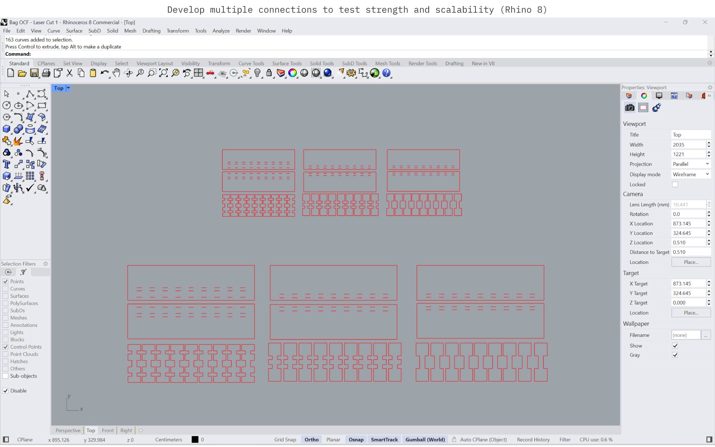Uncheck the Disable filters checkbox
The width and height of the screenshot is (715, 447).
point(6,391)
